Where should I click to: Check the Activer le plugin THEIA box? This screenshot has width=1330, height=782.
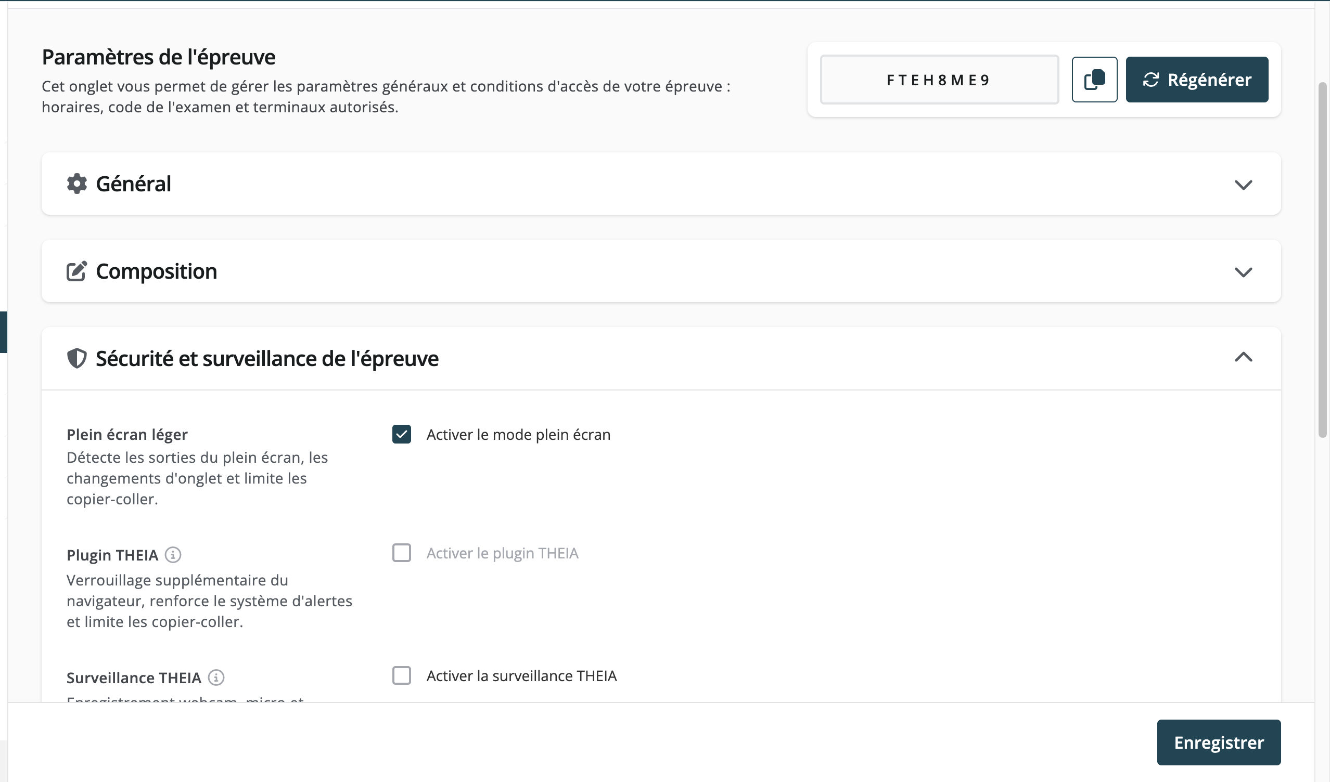coord(402,553)
